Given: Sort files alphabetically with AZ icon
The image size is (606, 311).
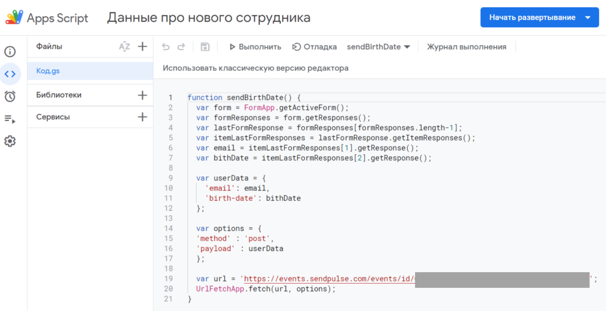Looking at the screenshot, I should [124, 46].
